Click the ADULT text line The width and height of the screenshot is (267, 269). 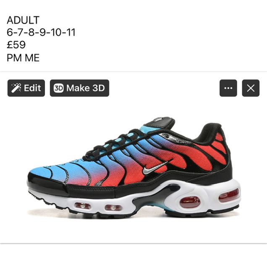pyautogui.click(x=23, y=20)
